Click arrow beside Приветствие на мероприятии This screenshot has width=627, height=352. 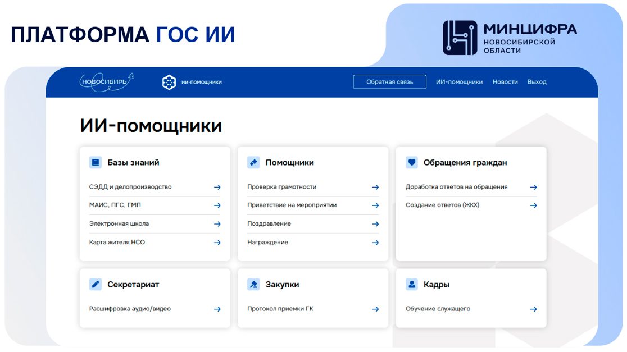pos(375,205)
